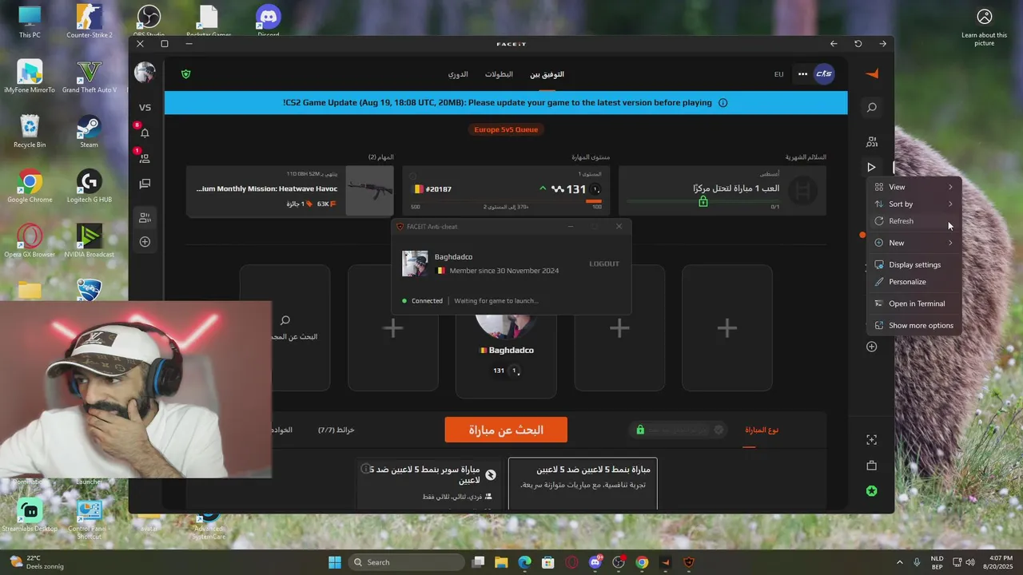Expand the New submenu arrow

pos(950,243)
